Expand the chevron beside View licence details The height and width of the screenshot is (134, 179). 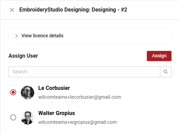[x=16, y=36]
